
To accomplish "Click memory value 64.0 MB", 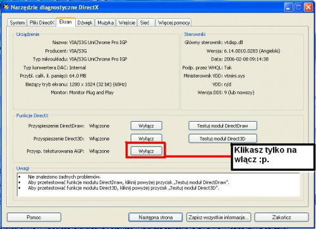I will pos(78,76).
